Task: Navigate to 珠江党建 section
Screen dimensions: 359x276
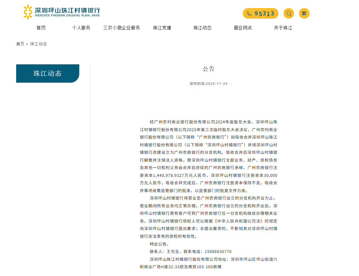Action: click(x=162, y=28)
